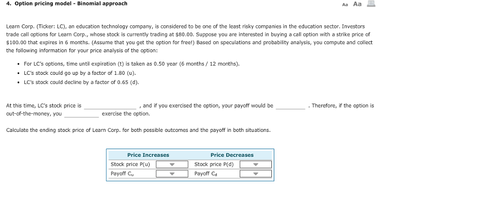Screen dimensions: 491x199
Task: Click the "Stock price P(u)" row label
Action: pyautogui.click(x=130, y=164)
